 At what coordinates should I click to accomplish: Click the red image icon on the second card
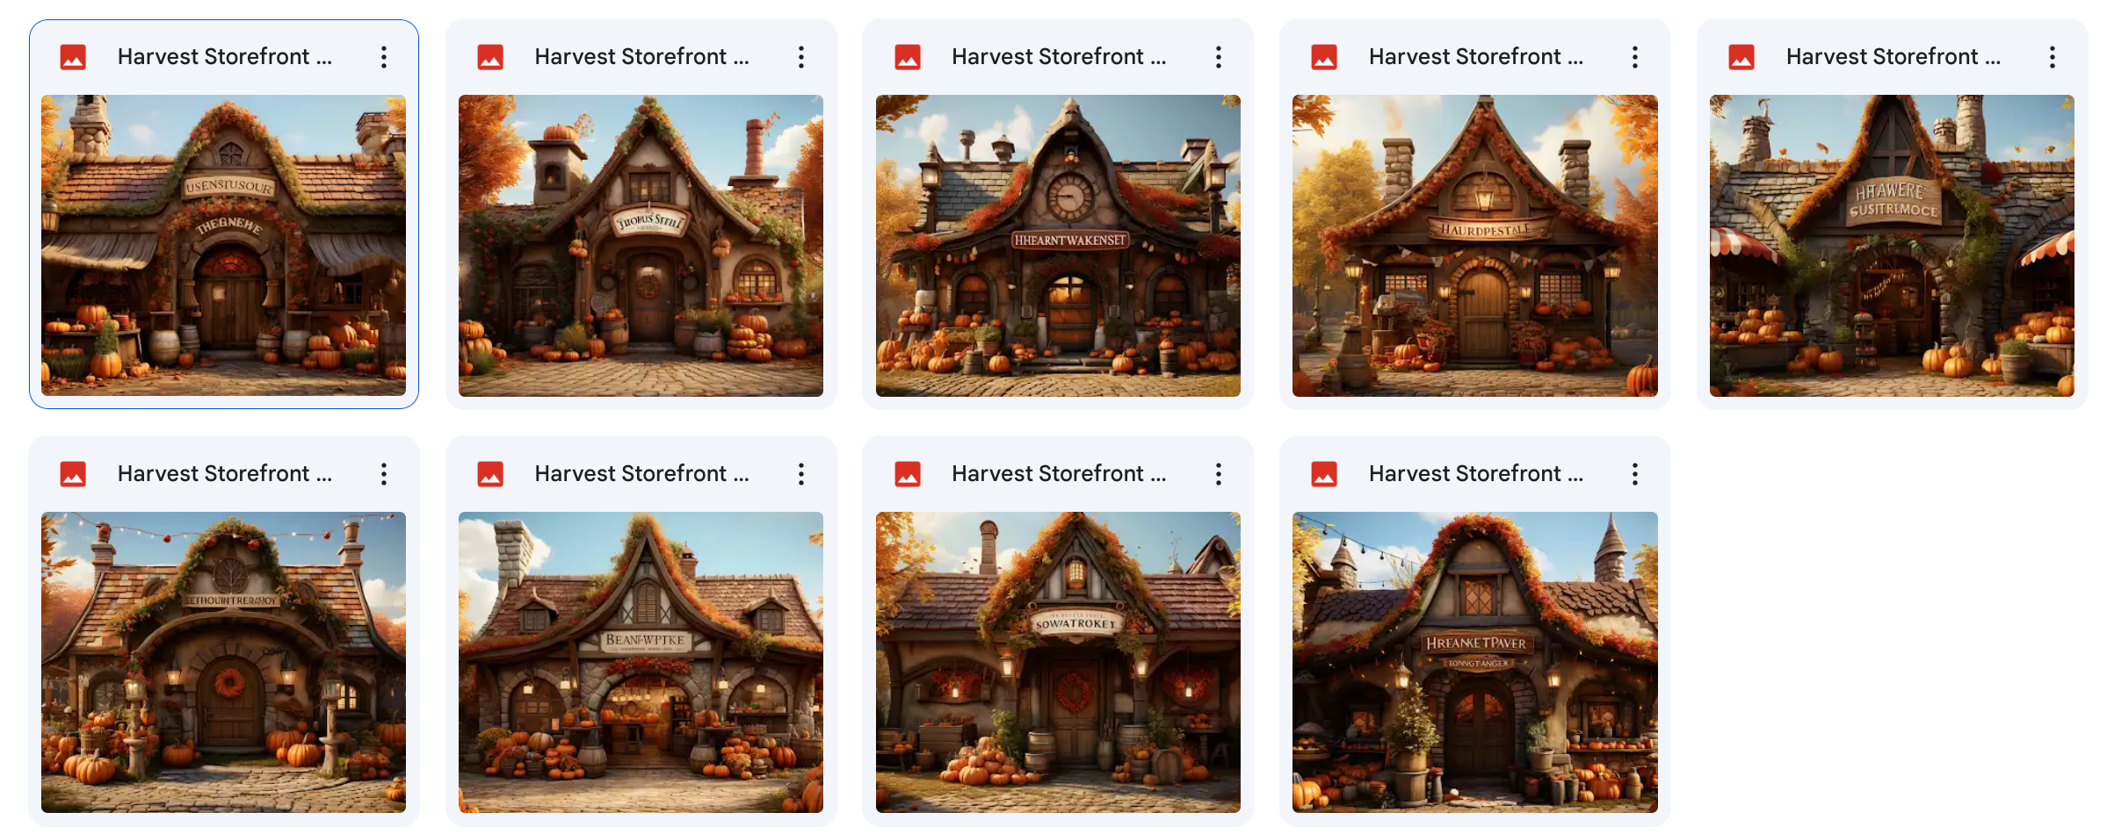pos(491,56)
